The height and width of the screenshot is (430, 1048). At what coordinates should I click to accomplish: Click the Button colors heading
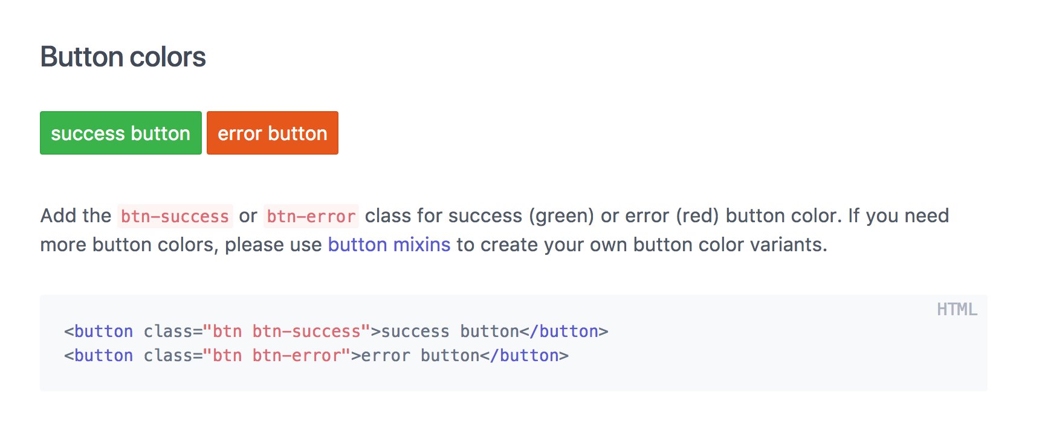pos(123,57)
